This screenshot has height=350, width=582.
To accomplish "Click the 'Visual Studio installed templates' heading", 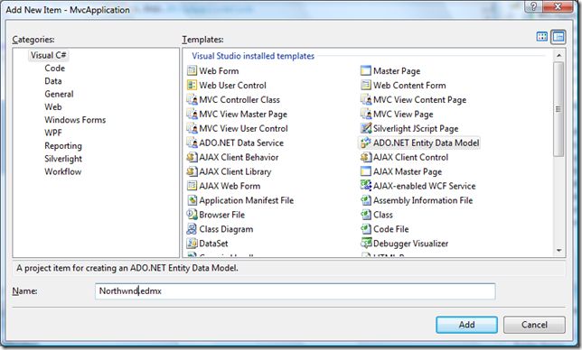I will [253, 56].
